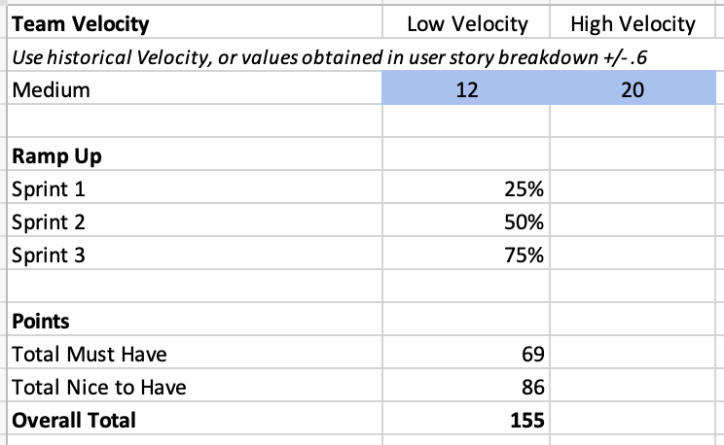This screenshot has width=724, height=445.
Task: Click the bold Overall Total value 155
Action: click(467, 421)
